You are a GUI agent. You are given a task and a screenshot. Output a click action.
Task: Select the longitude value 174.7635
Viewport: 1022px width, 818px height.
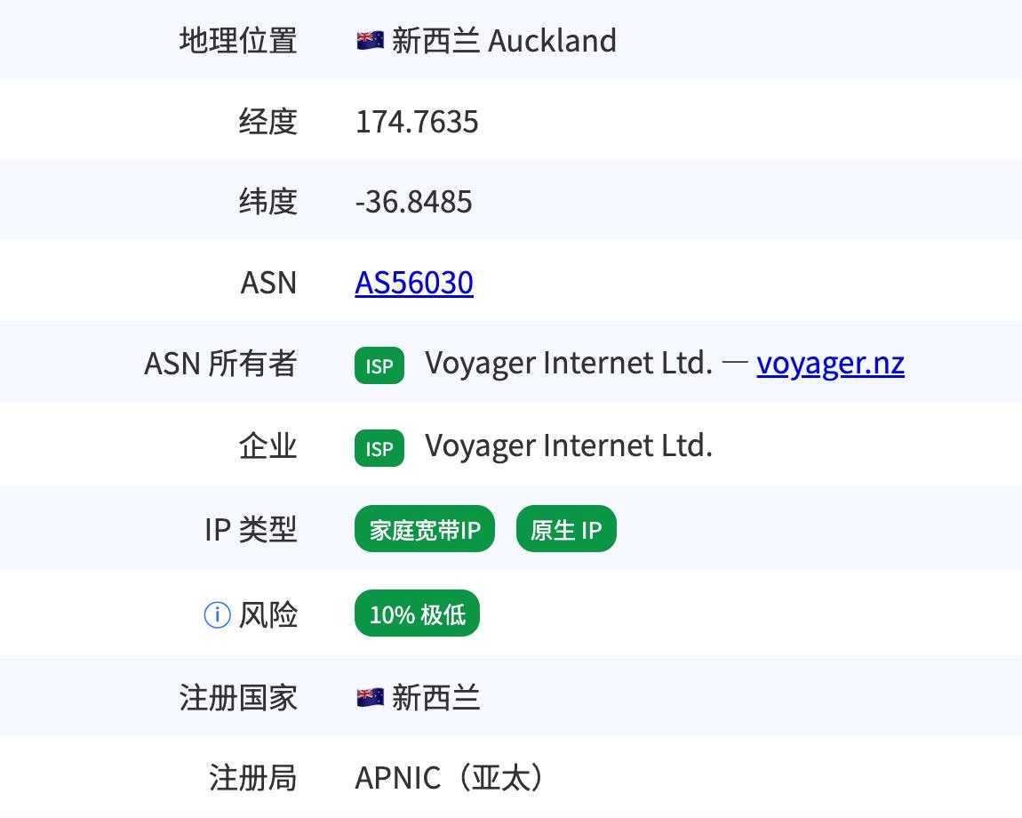click(417, 122)
